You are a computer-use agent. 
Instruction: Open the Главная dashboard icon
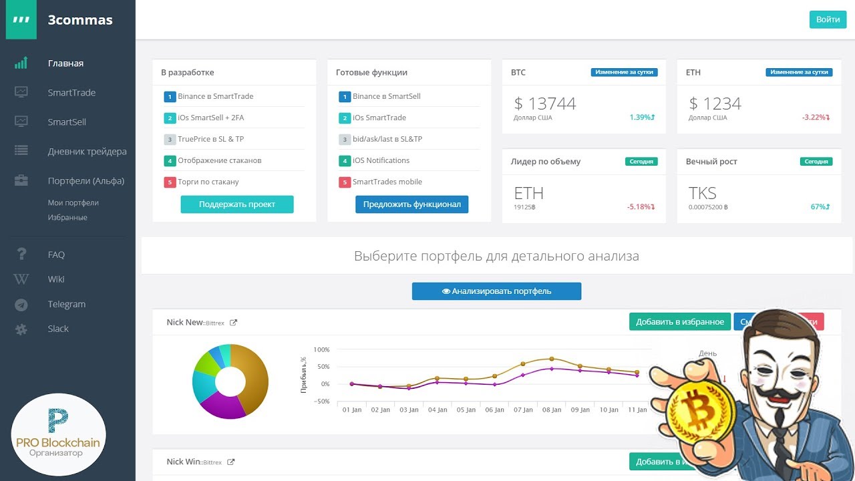tap(21, 63)
